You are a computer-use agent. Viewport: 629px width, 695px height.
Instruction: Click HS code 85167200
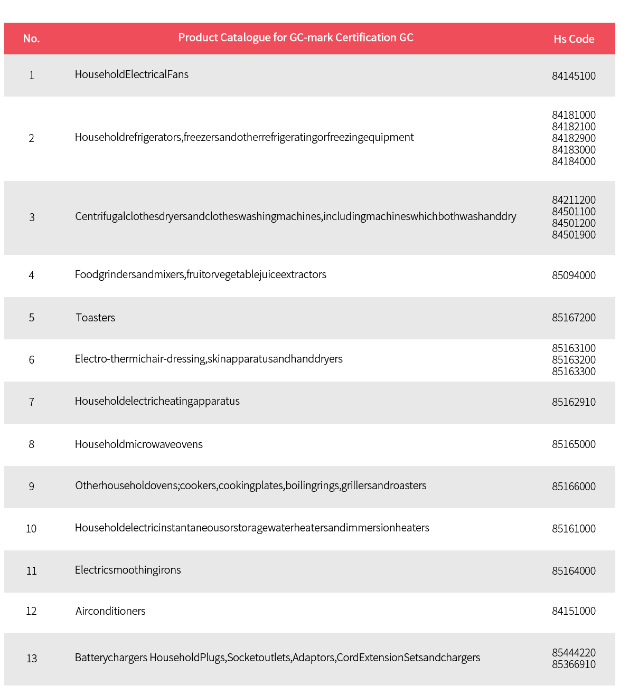coord(574,318)
